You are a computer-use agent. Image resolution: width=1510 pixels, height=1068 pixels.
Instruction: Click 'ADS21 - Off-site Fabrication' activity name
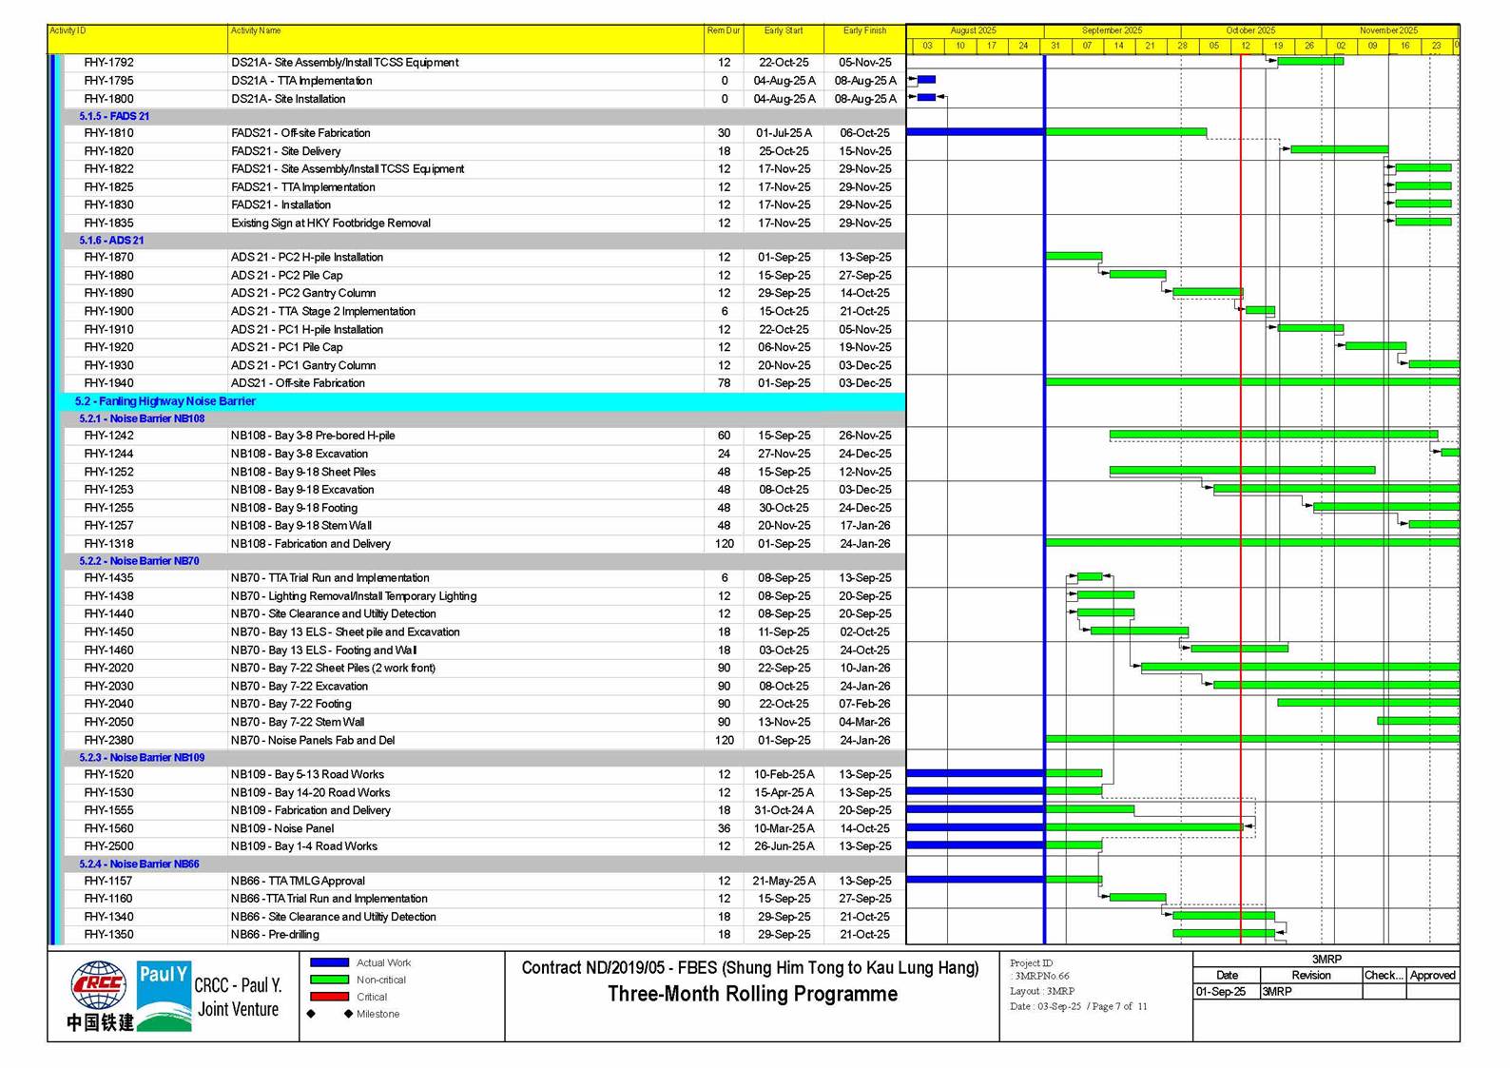click(298, 383)
